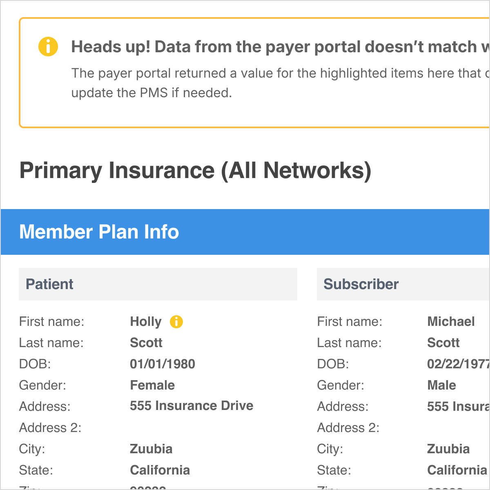
Task: Click the patient's address 555 Insurance Drive
Action: click(192, 405)
